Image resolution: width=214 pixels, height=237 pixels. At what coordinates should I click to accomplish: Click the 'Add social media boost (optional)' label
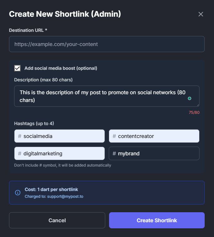(x=61, y=68)
